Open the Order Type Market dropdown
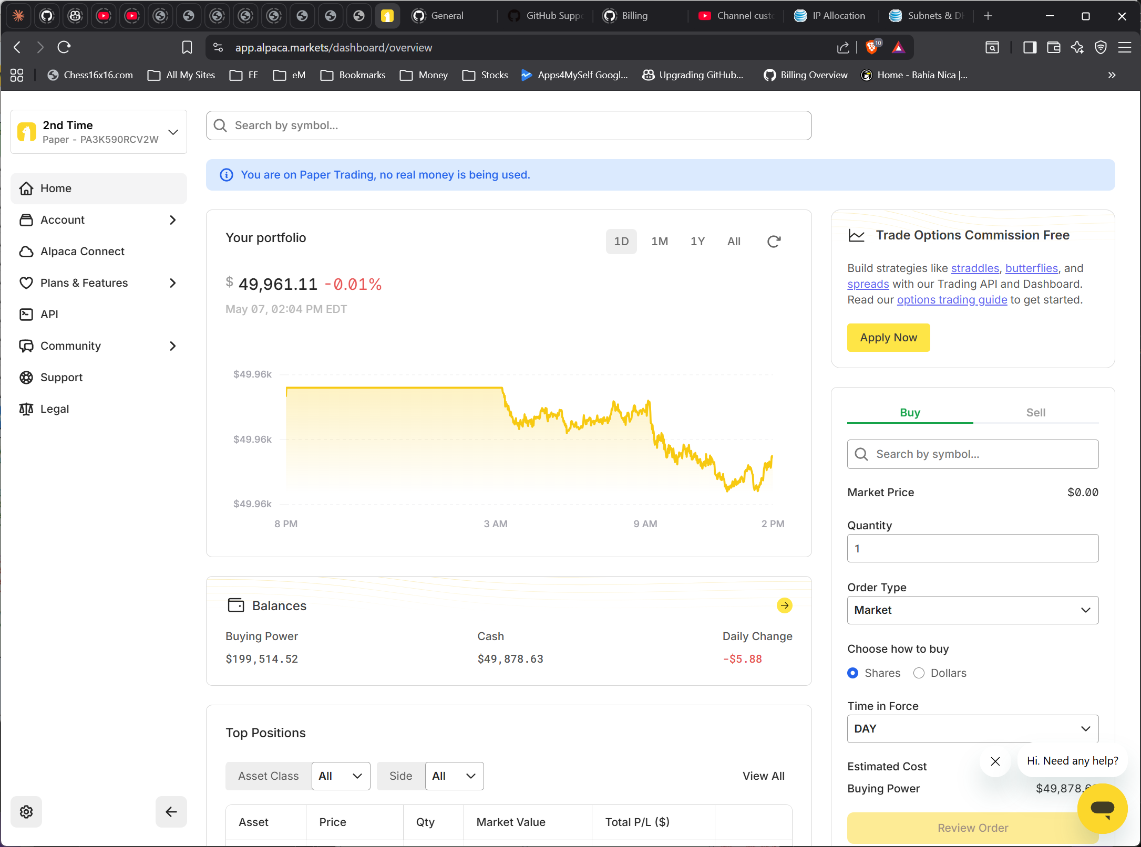Image resolution: width=1141 pixels, height=847 pixels. coord(973,610)
